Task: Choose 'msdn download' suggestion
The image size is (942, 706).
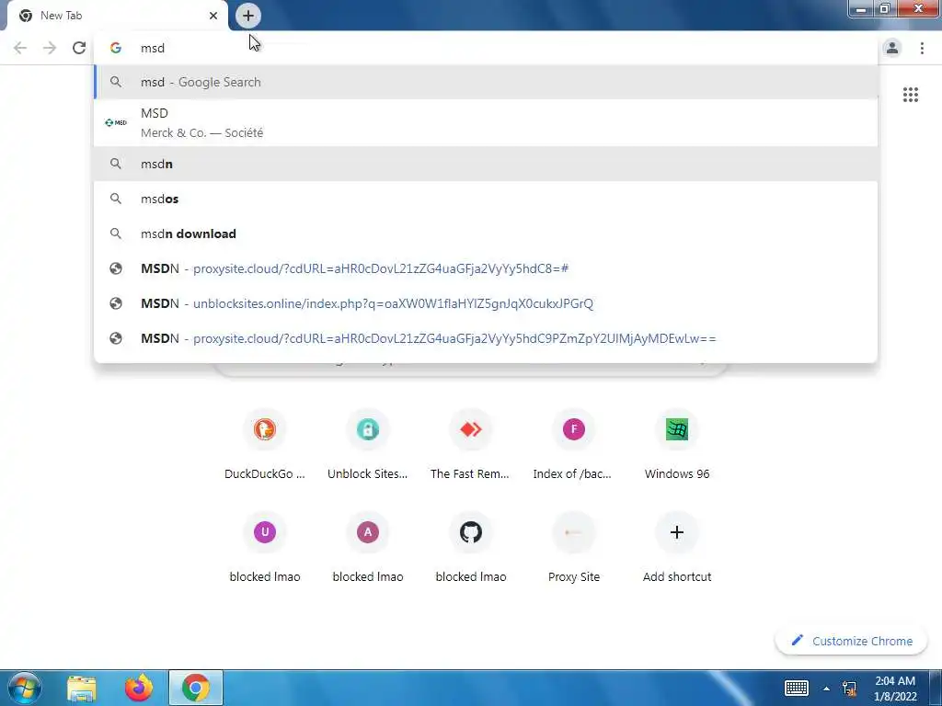Action: [486, 233]
